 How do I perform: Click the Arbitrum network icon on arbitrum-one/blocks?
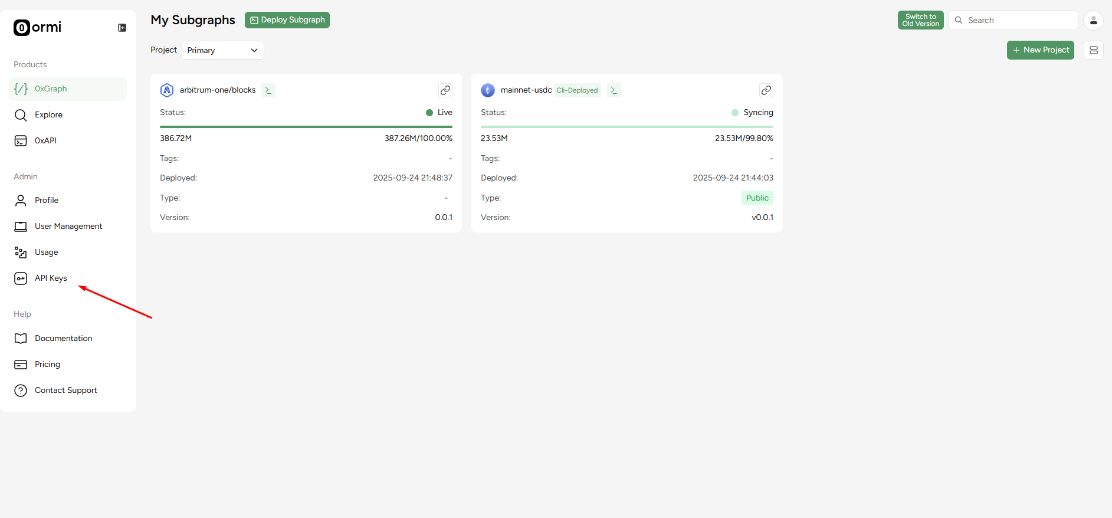coord(167,90)
